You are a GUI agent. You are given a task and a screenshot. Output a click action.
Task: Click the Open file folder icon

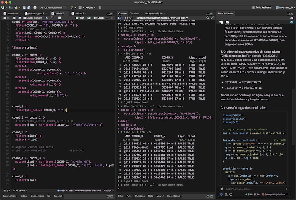[16, 7]
